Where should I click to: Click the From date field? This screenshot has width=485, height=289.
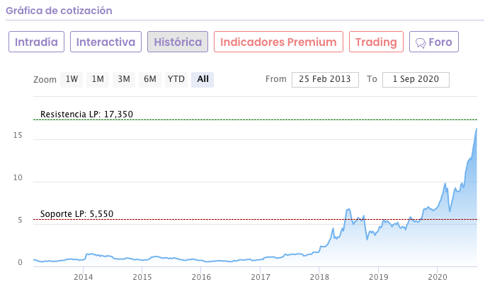click(326, 79)
